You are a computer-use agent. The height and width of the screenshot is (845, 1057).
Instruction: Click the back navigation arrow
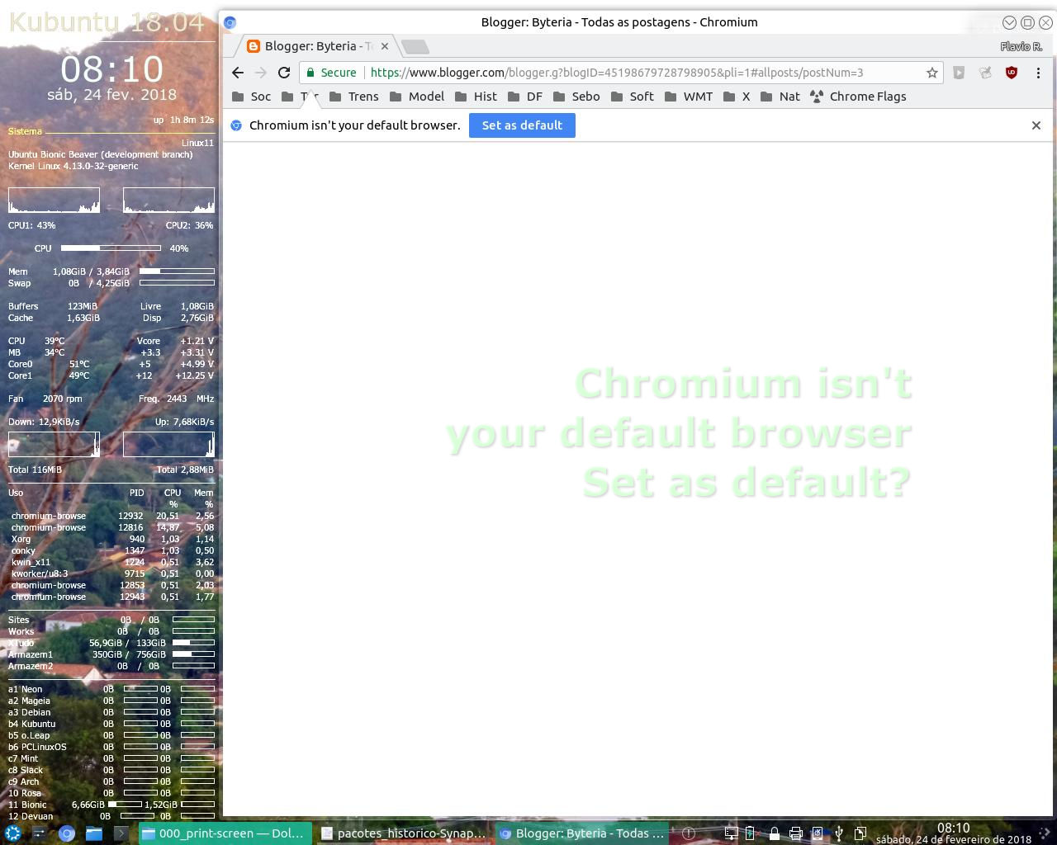[238, 73]
